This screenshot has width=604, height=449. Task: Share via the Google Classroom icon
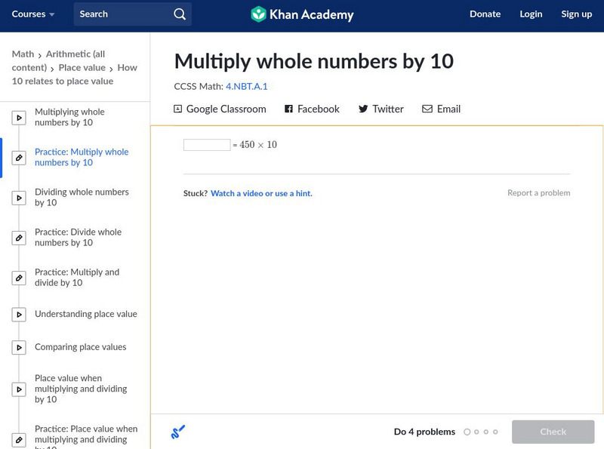pyautogui.click(x=178, y=109)
